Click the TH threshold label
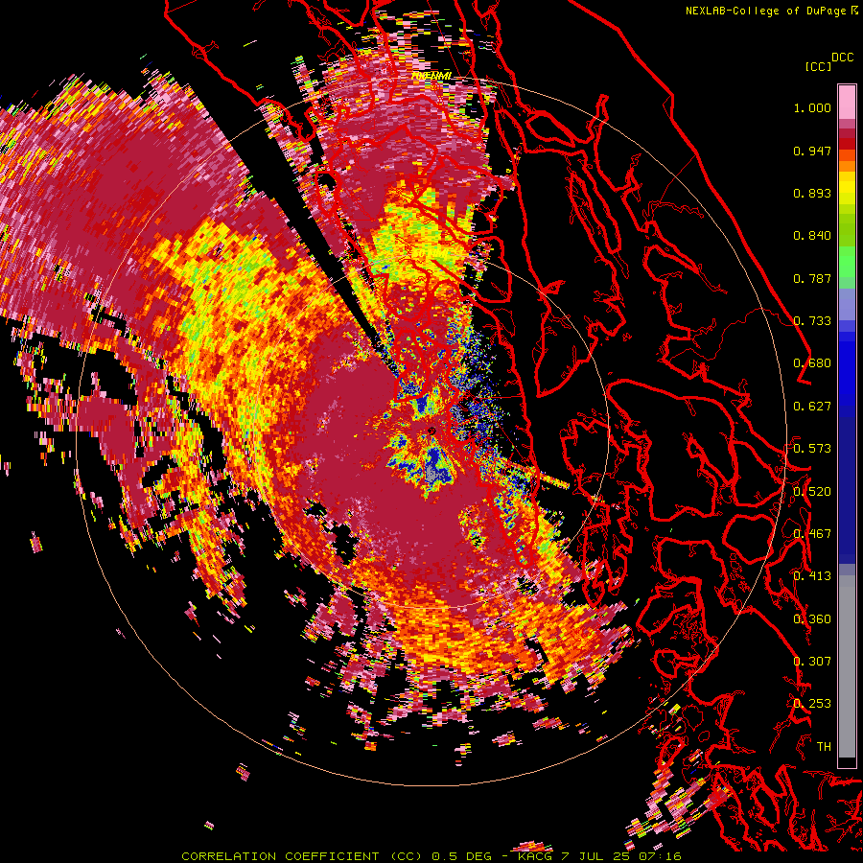 824,747
